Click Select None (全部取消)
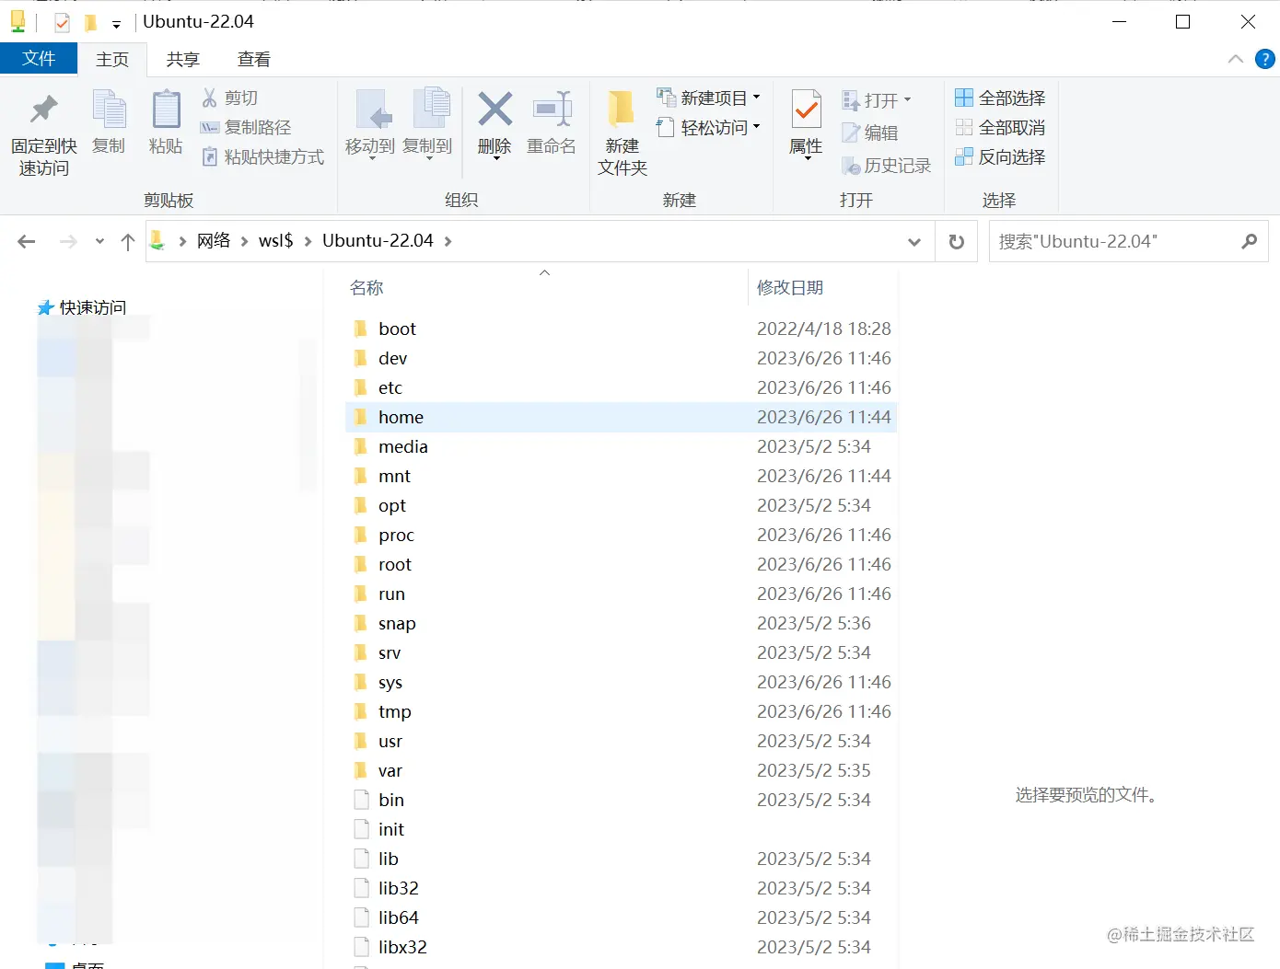This screenshot has width=1280, height=969. (x=1000, y=127)
